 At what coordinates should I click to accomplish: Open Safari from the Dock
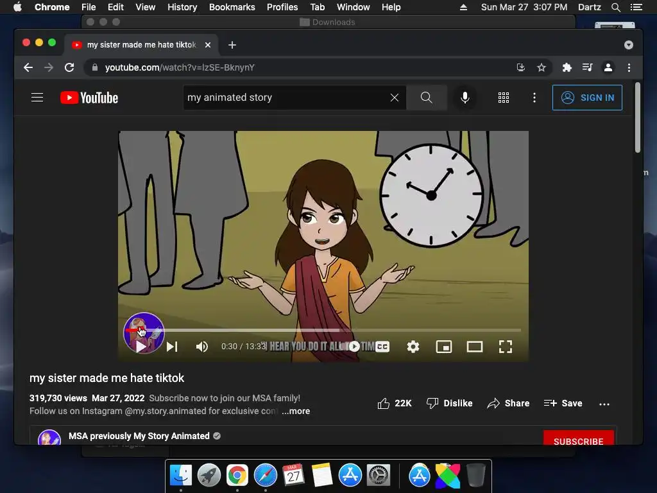[x=265, y=476]
